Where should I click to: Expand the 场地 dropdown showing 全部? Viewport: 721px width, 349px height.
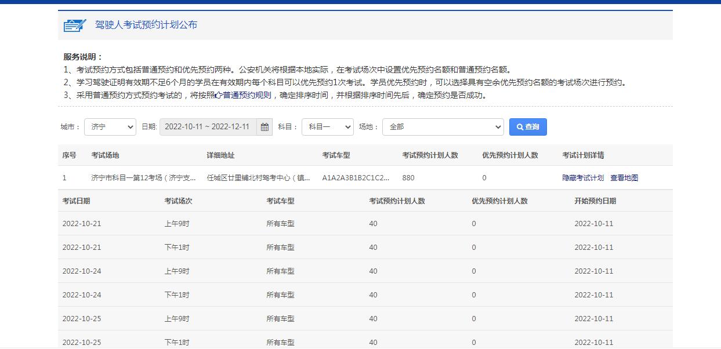443,126
